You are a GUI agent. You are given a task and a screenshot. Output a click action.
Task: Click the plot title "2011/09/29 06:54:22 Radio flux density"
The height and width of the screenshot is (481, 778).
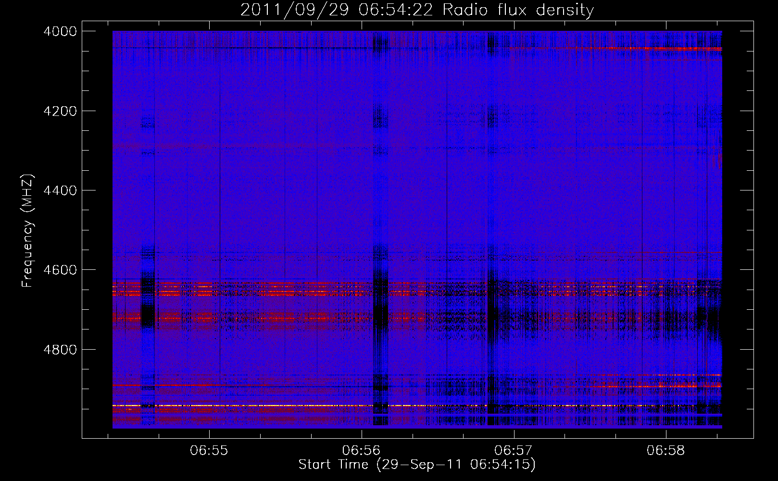(417, 10)
